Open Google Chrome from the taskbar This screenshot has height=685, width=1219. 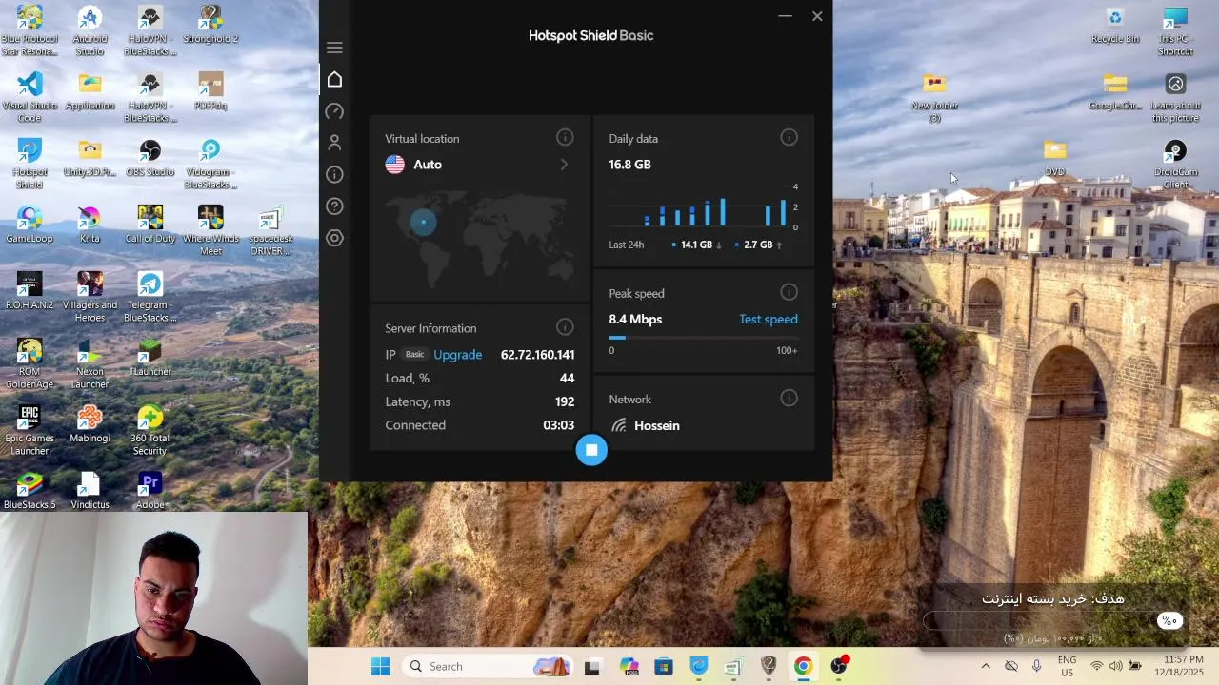point(803,667)
